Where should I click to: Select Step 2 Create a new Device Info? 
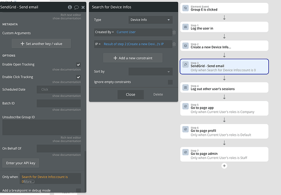224,46
